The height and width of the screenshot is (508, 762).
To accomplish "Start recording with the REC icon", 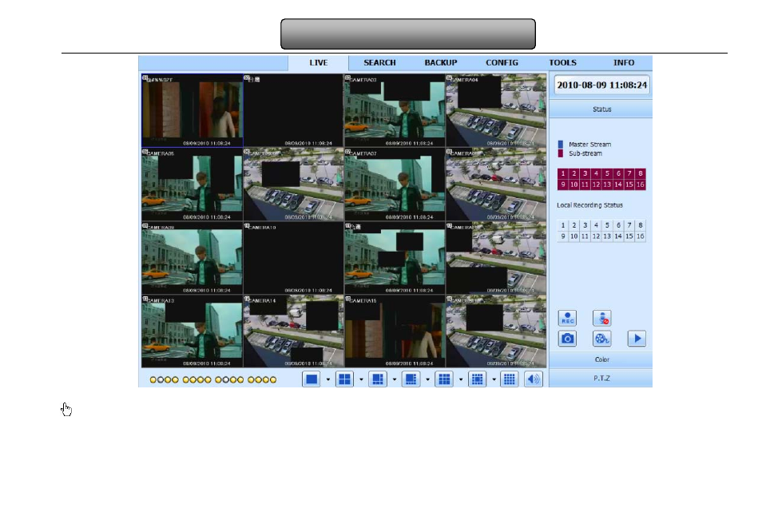I will [x=567, y=319].
